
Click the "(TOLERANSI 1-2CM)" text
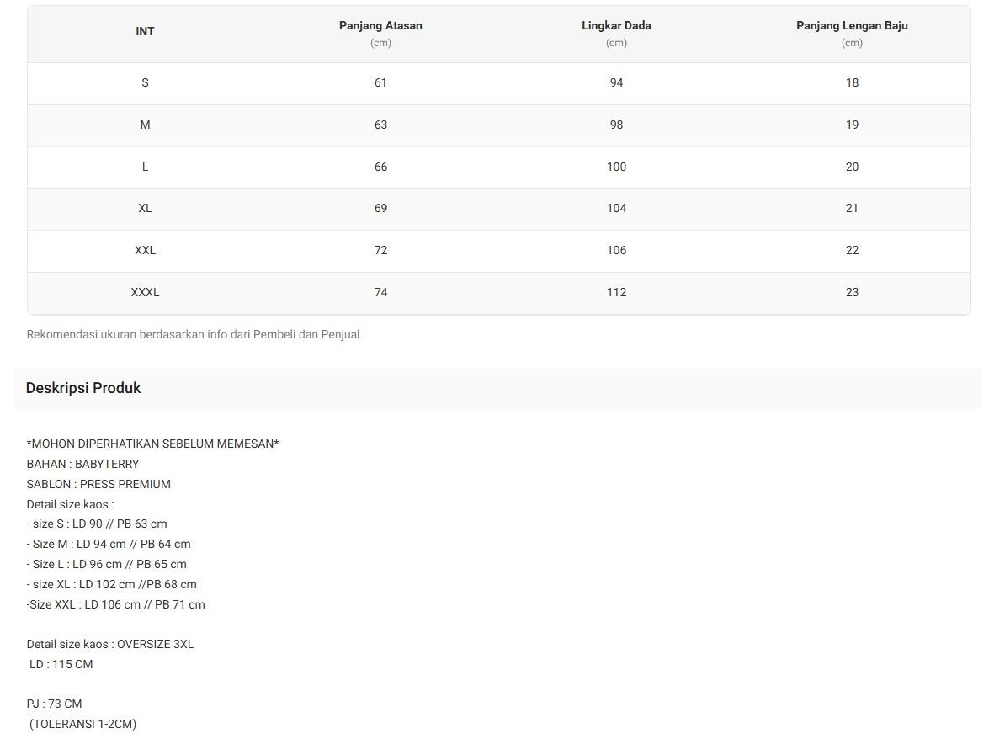point(82,724)
